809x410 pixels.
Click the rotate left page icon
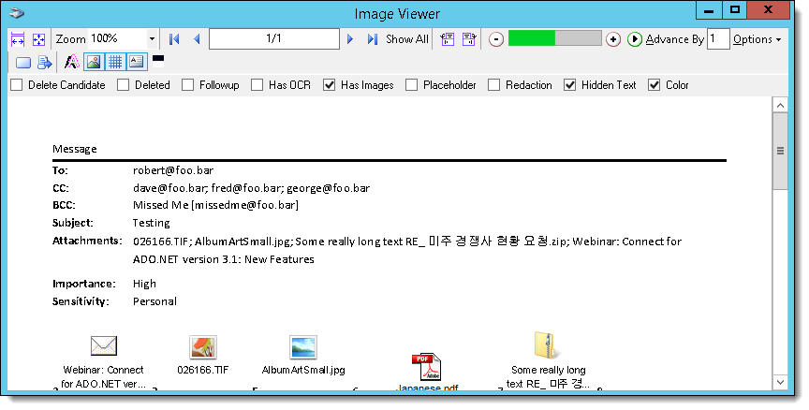point(448,39)
